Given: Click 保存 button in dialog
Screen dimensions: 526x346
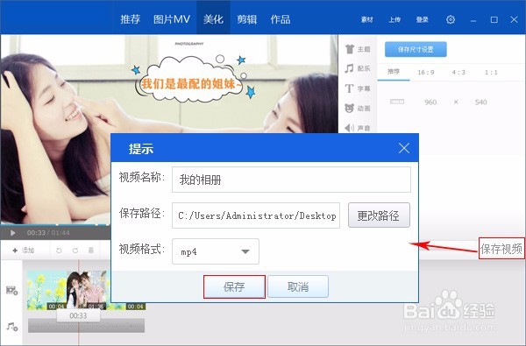Looking at the screenshot, I should (x=234, y=286).
